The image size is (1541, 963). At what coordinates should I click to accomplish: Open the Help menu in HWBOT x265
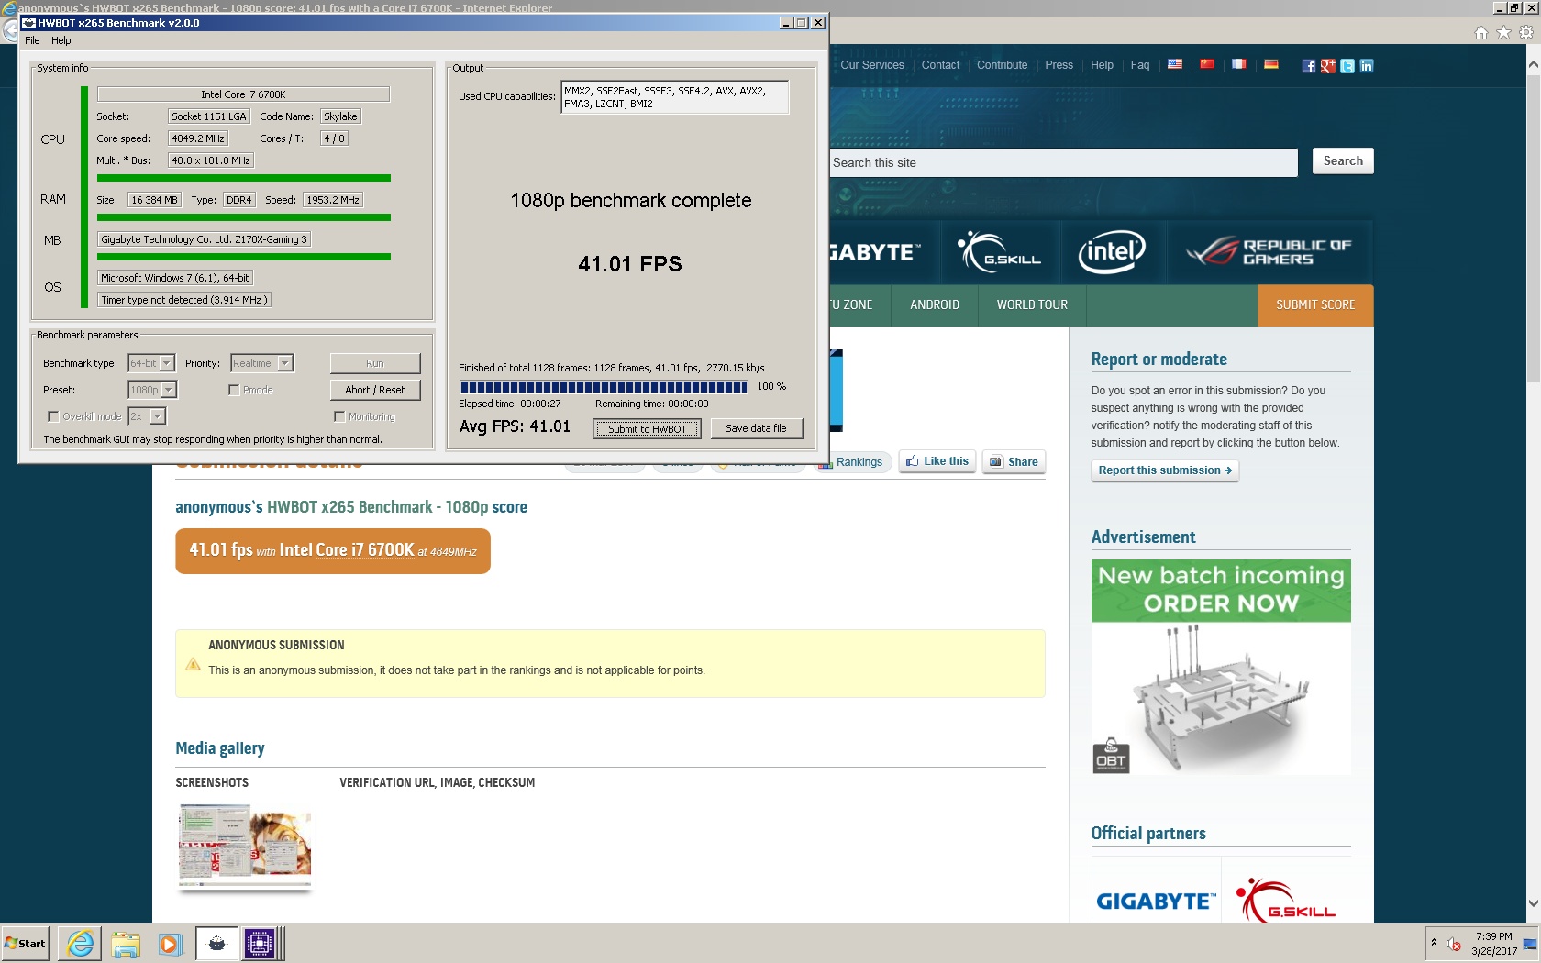pos(61,40)
